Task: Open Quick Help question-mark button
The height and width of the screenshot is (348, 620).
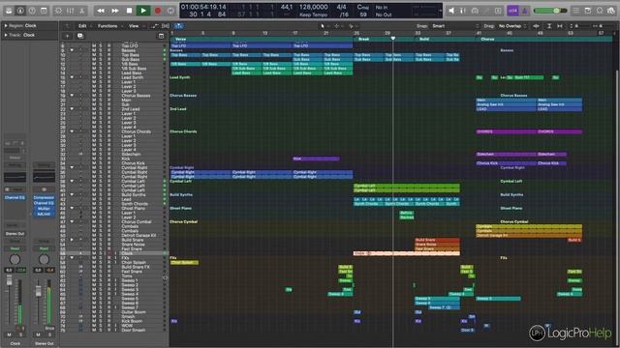Action: click(32, 11)
